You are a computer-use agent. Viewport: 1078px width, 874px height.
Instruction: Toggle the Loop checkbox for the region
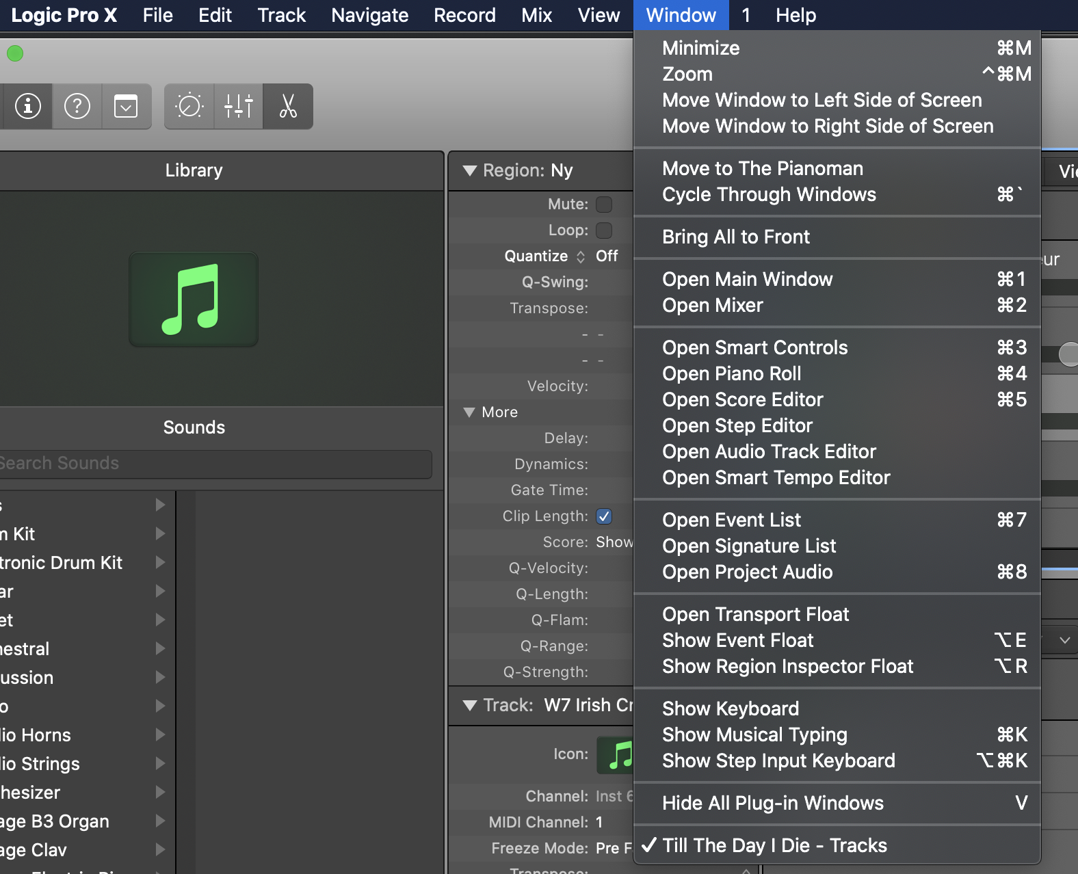tap(604, 230)
